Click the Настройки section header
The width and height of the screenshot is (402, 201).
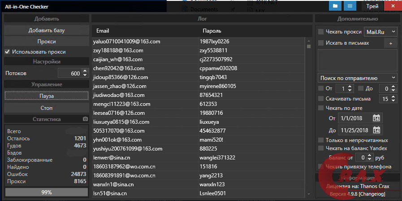click(47, 62)
